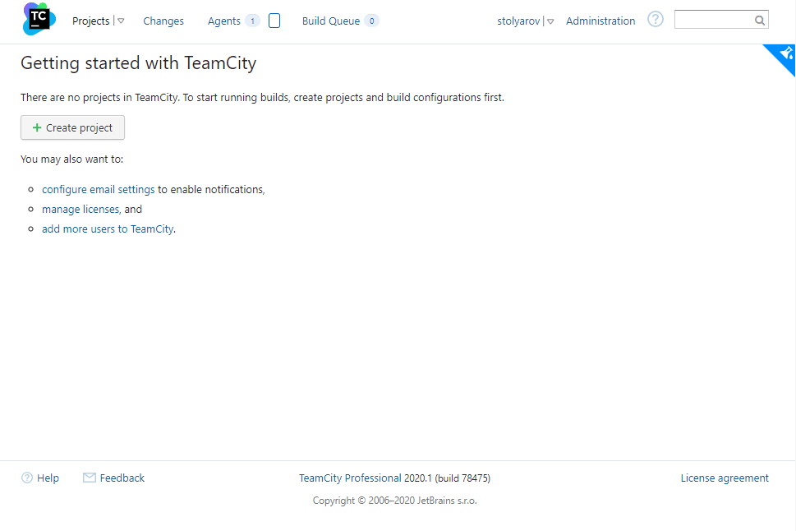Open the Build Queue page
This screenshot has width=796, height=531.
(331, 21)
